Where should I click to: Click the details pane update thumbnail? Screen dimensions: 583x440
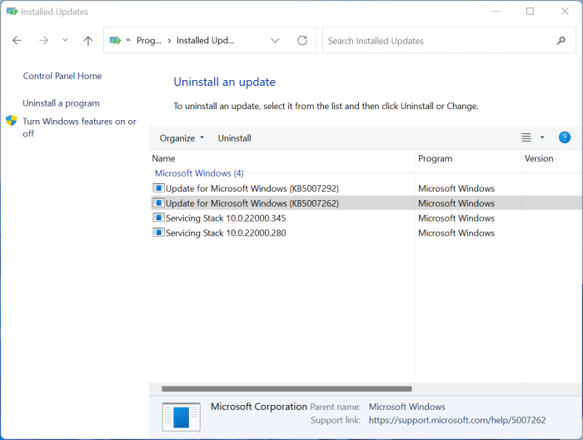click(181, 417)
